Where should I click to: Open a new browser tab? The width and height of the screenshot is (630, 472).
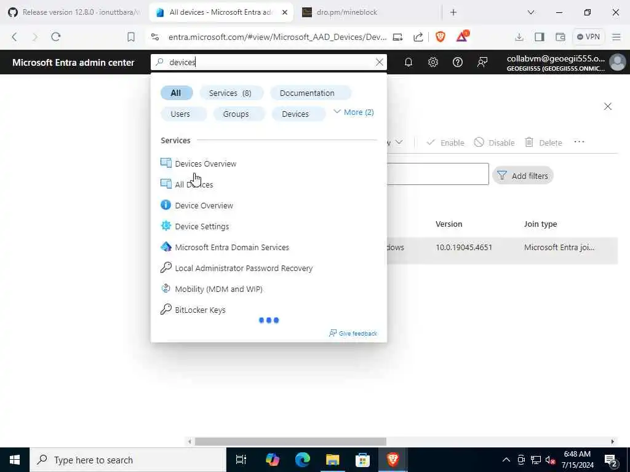tap(453, 12)
